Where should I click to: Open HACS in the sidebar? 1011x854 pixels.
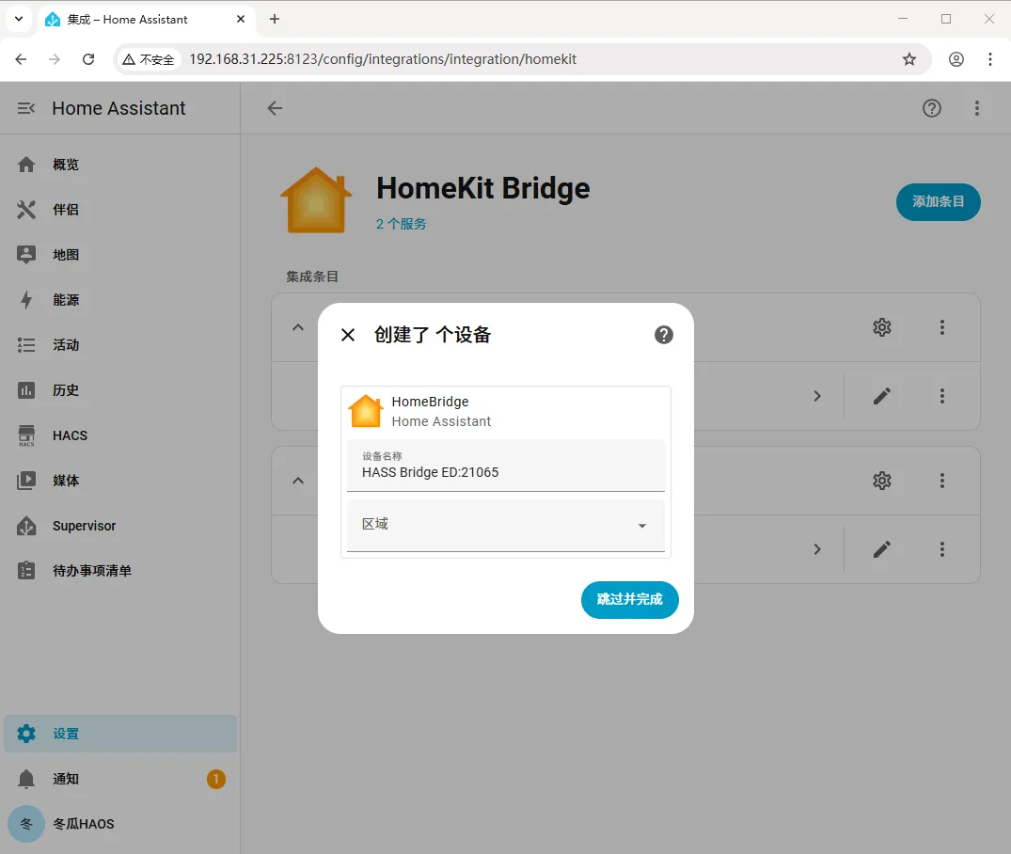[x=120, y=435]
